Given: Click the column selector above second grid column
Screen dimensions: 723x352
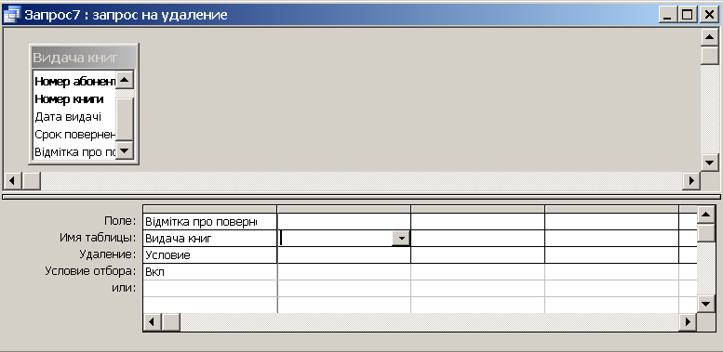Looking at the screenshot, I should click(344, 209).
